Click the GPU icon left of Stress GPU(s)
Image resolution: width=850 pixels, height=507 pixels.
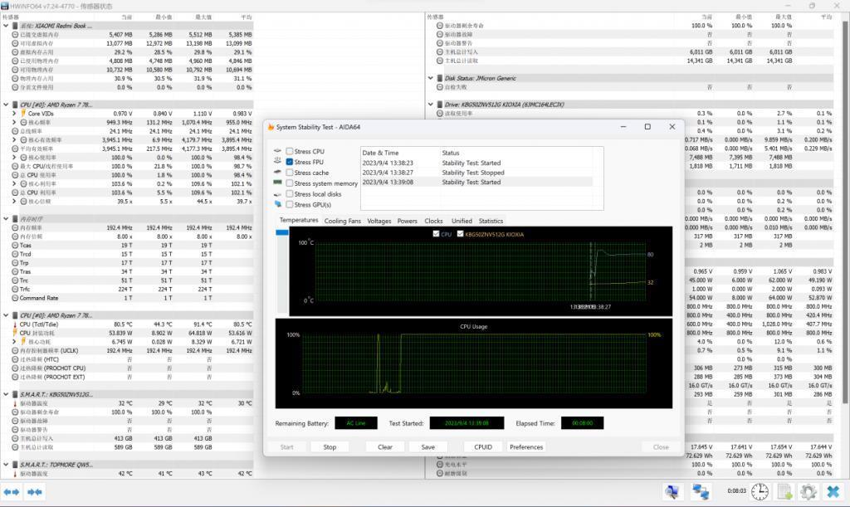(277, 204)
